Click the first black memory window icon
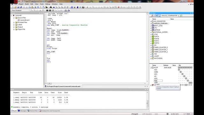Image resolution: width=204 pixels, height=115 pixels. 47,11
